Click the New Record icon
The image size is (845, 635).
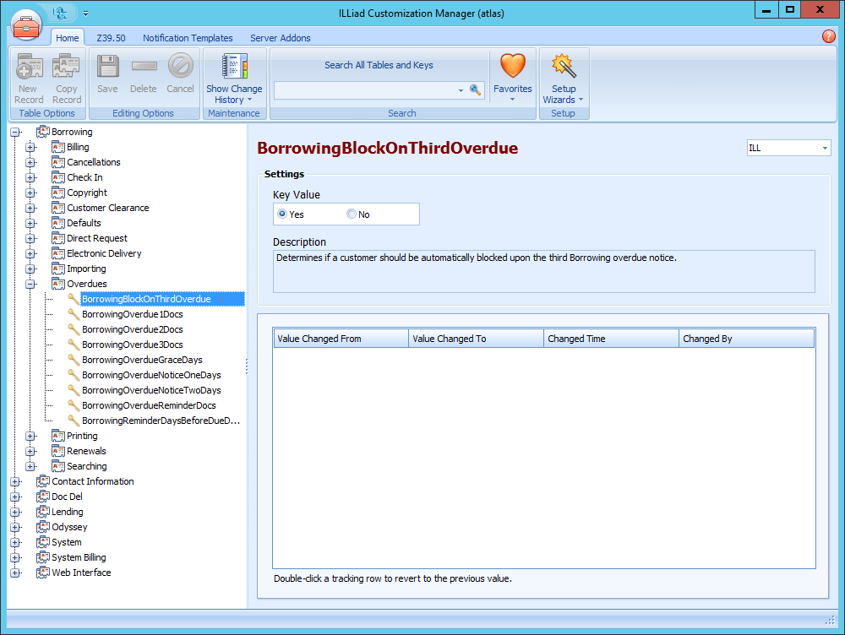(29, 68)
